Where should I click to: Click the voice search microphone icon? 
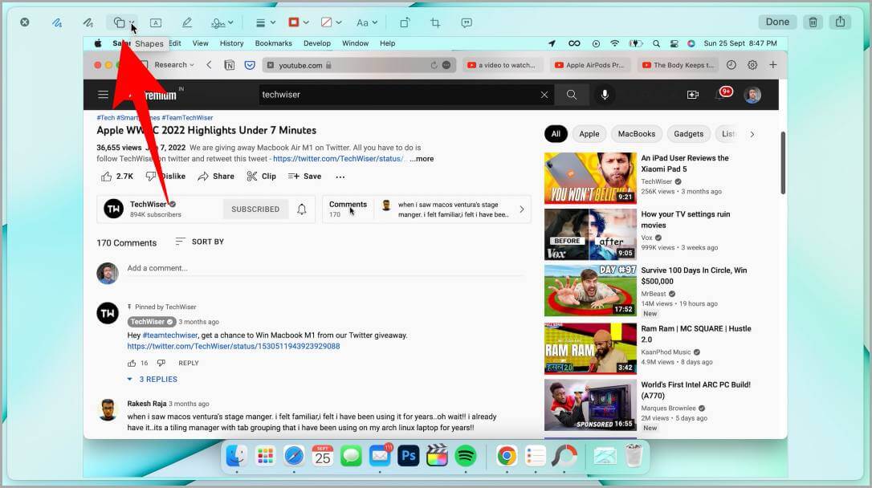pos(605,95)
